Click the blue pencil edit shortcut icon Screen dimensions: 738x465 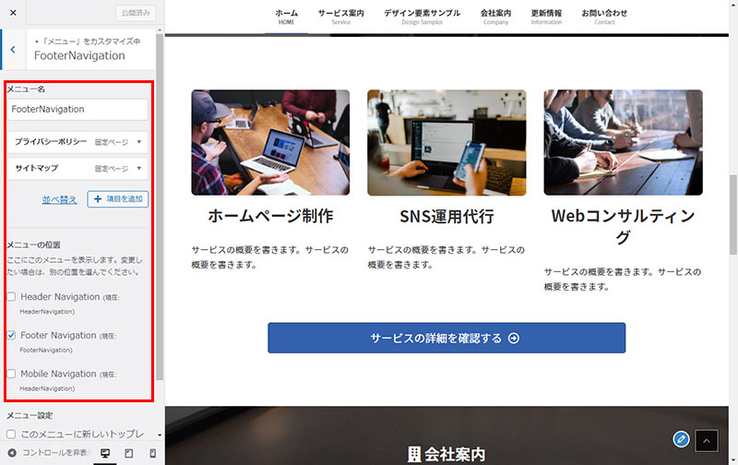click(681, 439)
